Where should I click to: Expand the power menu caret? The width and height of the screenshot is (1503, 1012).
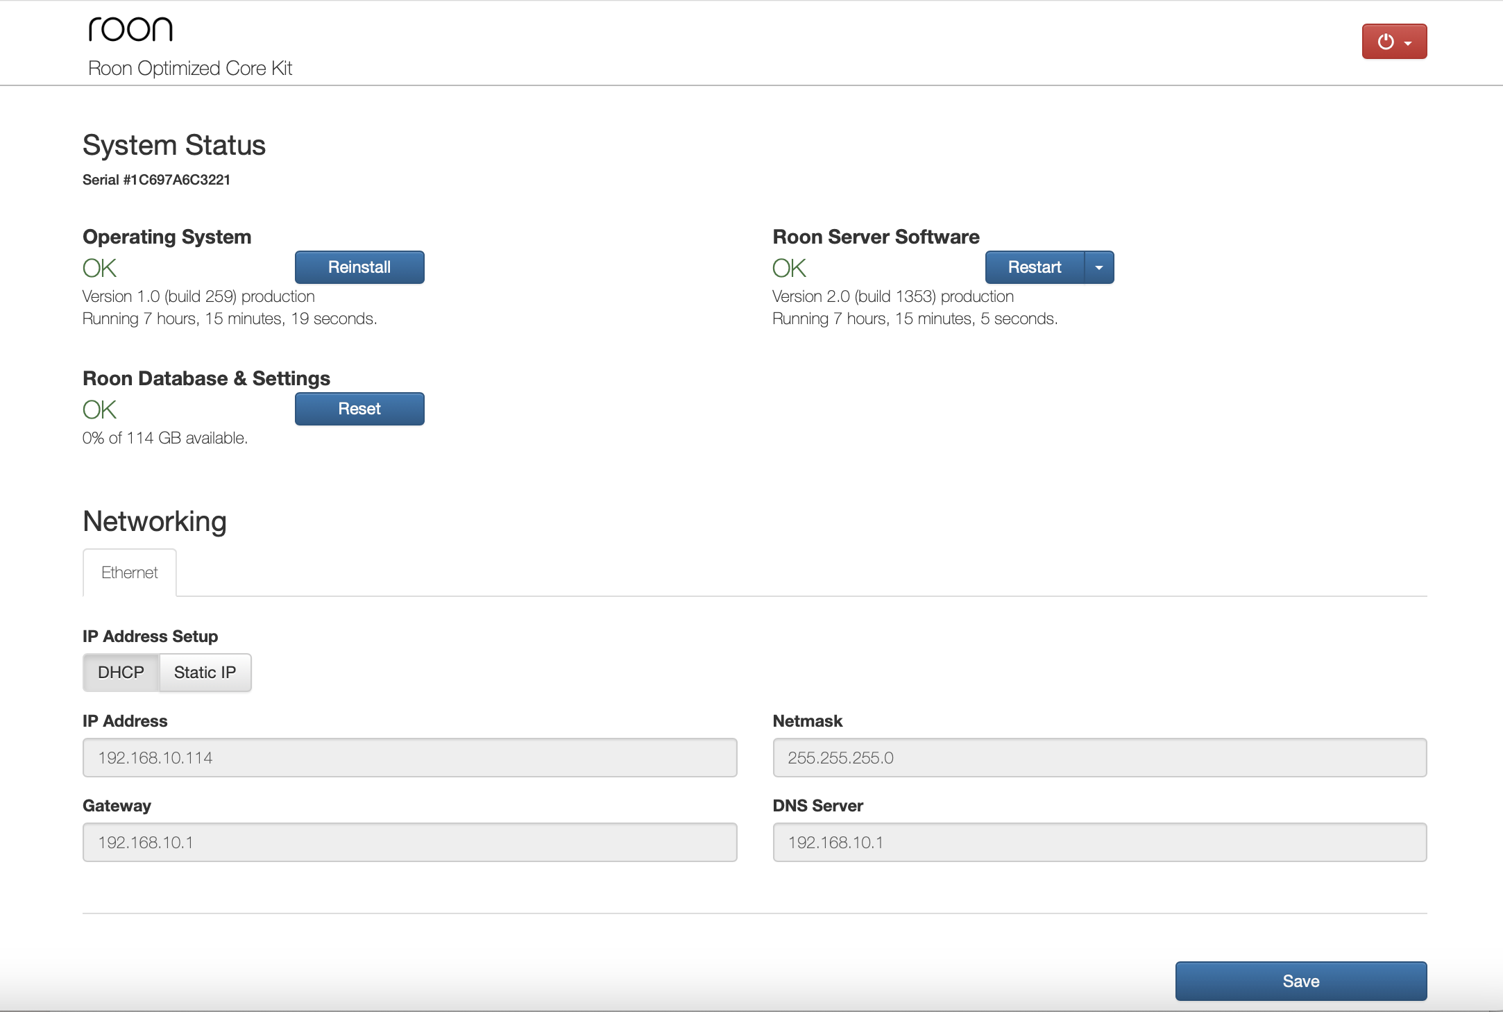pyautogui.click(x=1408, y=43)
